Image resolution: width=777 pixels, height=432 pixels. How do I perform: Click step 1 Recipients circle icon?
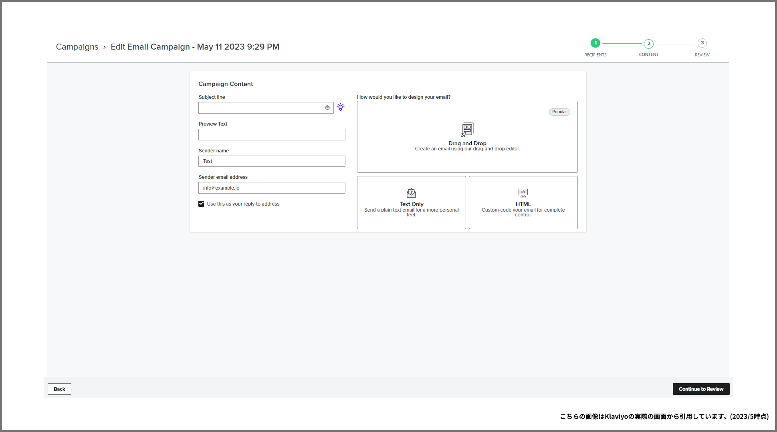pyautogui.click(x=595, y=43)
